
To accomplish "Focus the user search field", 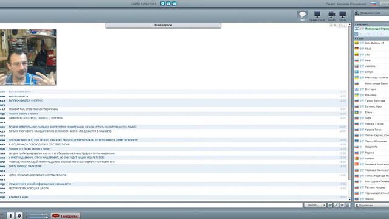I will pos(371,19).
